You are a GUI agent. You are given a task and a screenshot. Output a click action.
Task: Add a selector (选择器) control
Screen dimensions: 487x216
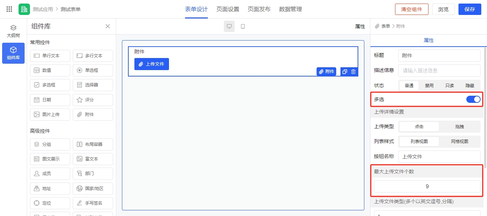93,85
